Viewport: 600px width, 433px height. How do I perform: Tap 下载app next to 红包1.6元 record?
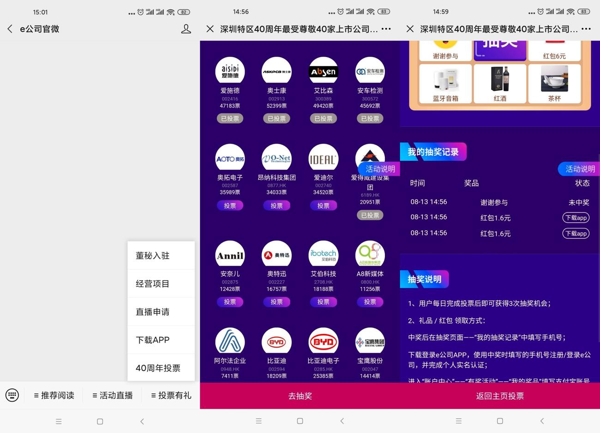pos(576,218)
